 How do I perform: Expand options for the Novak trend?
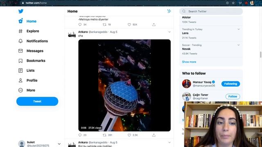click(x=239, y=45)
